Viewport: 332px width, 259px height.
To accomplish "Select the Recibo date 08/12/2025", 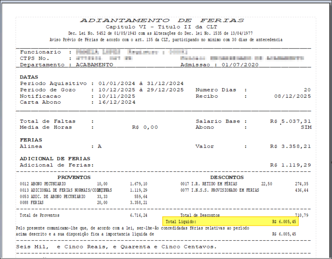I will pyautogui.click(x=293, y=96).
